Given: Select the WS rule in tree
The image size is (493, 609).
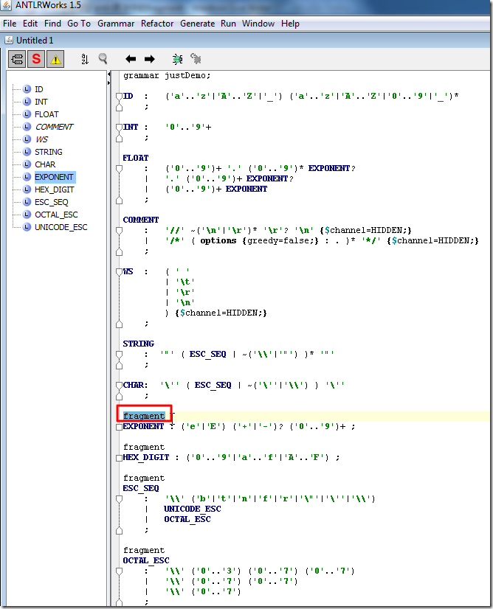Looking at the screenshot, I should [41, 139].
